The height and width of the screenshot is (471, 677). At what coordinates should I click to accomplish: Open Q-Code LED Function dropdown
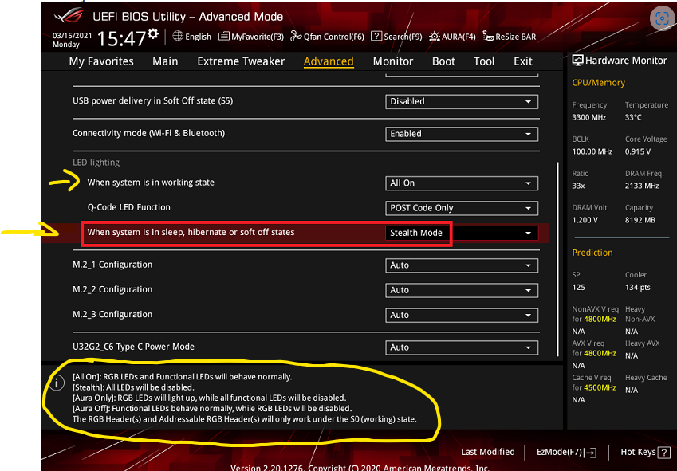[462, 208]
